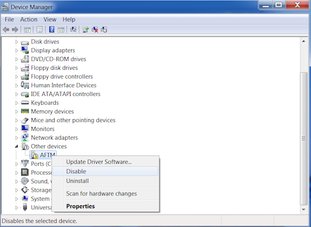Click the Keyboards icon

point(25,102)
